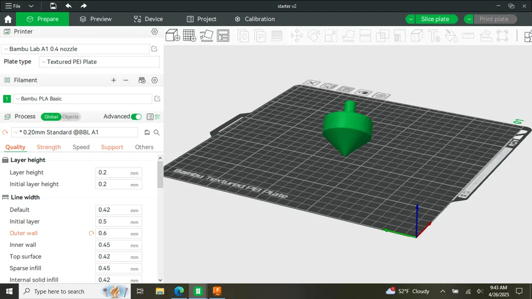The image size is (532, 299).
Task: Edit the Bambu Lab A1 printer preset
Action: [x=154, y=49]
